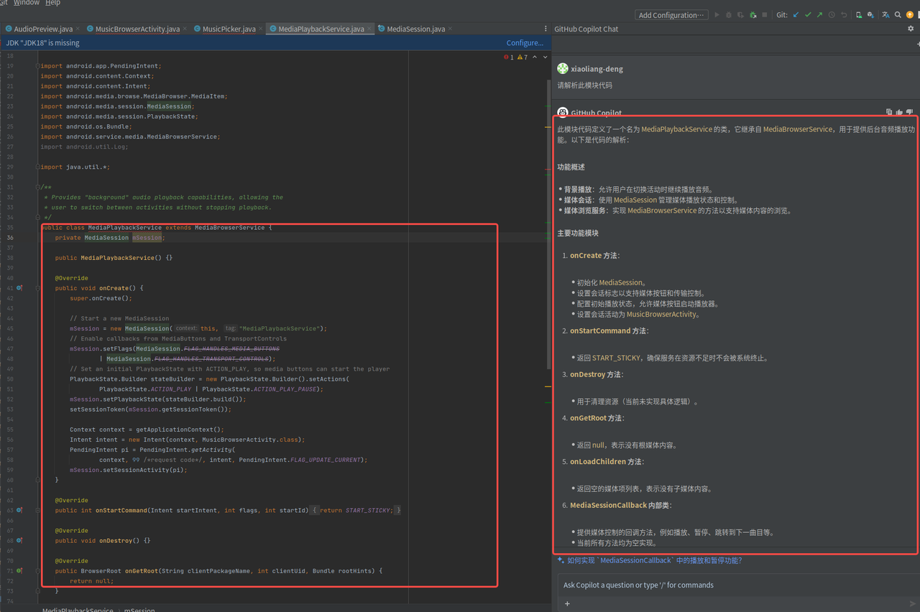
Task: Click the send arrow in Copilot chat
Action: tap(913, 603)
